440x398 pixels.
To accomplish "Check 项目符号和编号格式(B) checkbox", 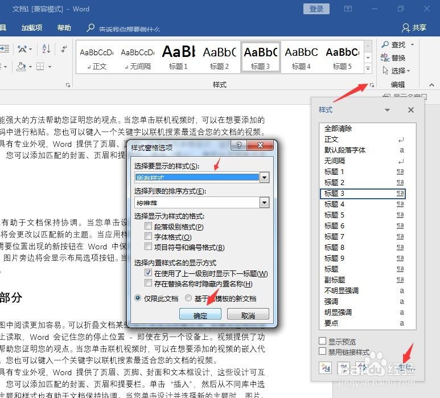I will [148, 247].
